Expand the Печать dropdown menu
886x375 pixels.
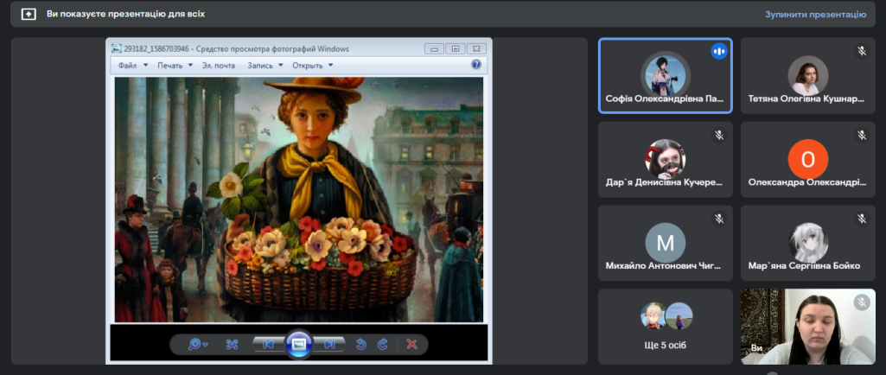click(x=175, y=66)
